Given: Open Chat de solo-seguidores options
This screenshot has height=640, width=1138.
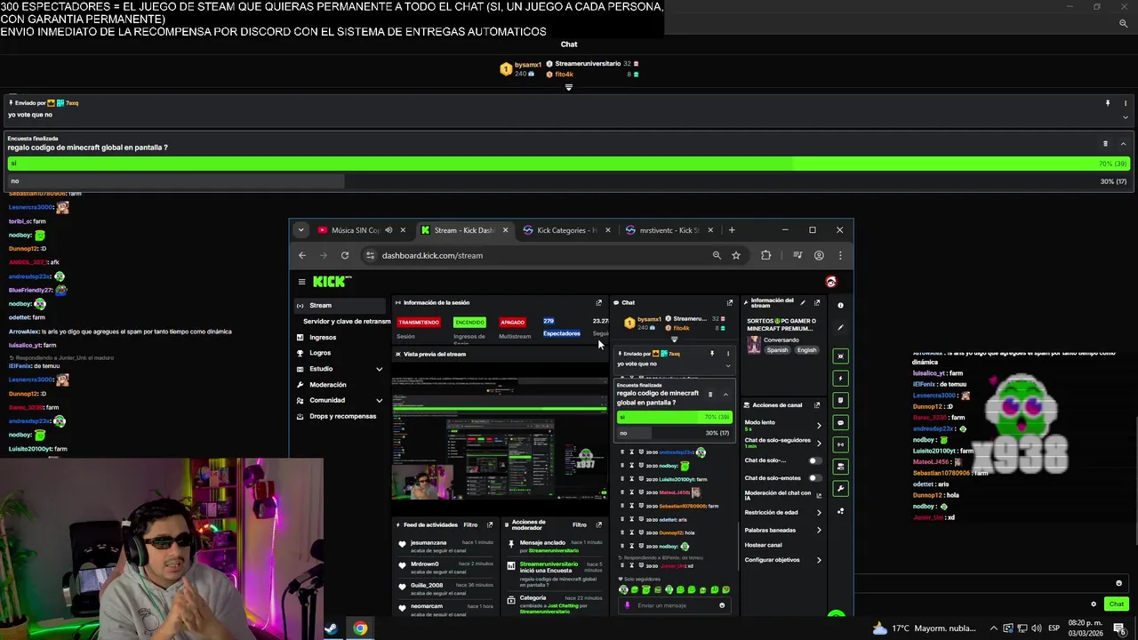Looking at the screenshot, I should [819, 443].
